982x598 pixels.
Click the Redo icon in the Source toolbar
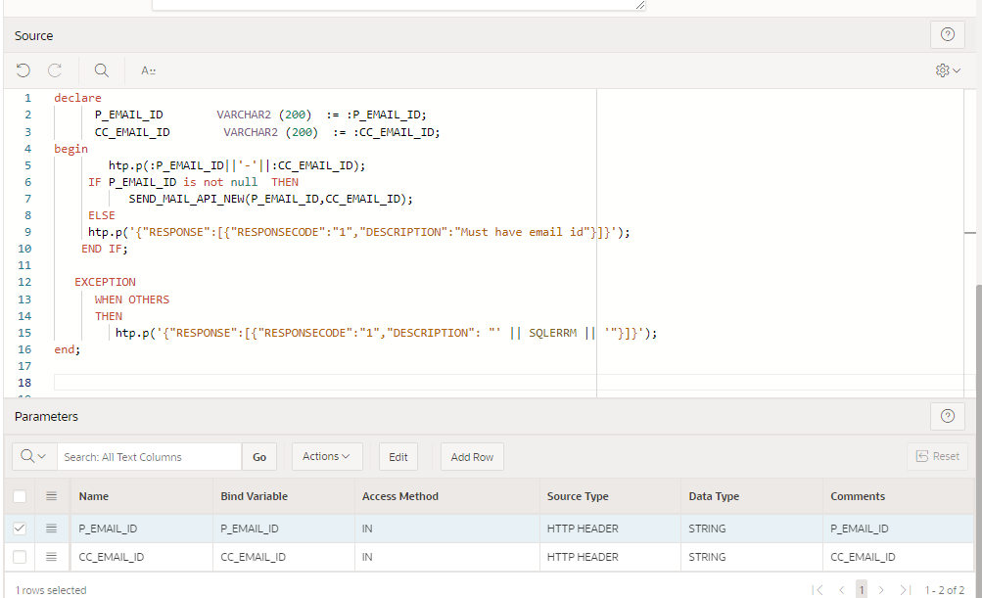[55, 69]
